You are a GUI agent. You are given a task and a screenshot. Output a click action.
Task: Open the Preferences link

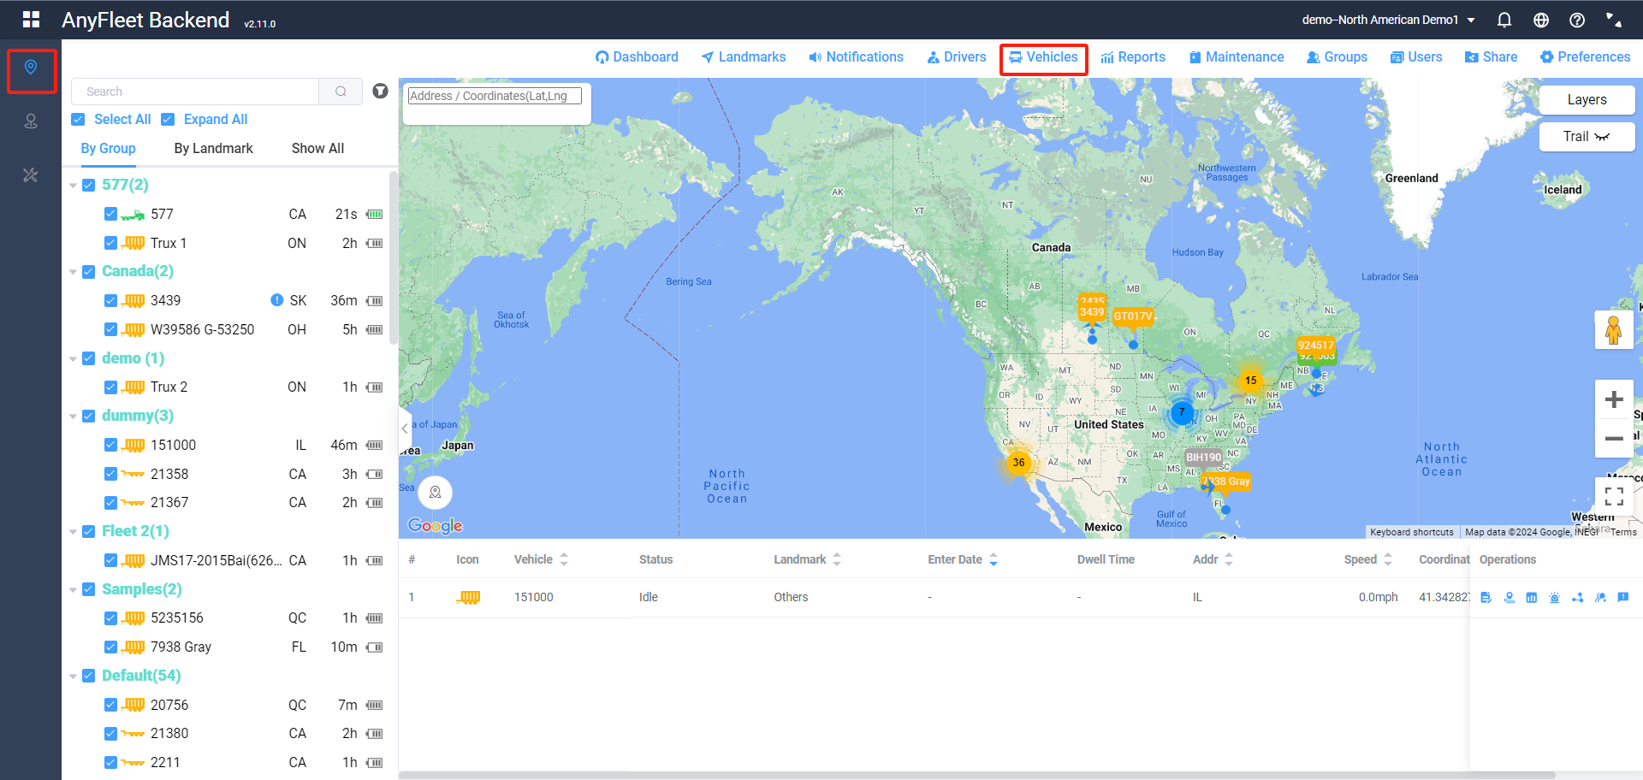pos(1585,57)
